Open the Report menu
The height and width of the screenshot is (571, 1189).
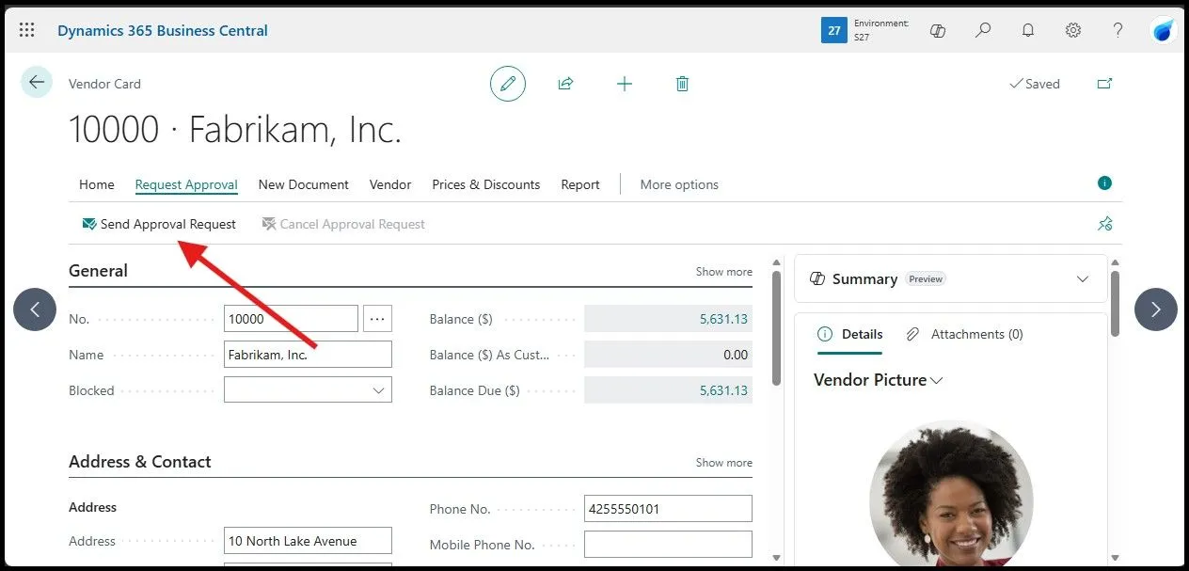click(x=580, y=184)
